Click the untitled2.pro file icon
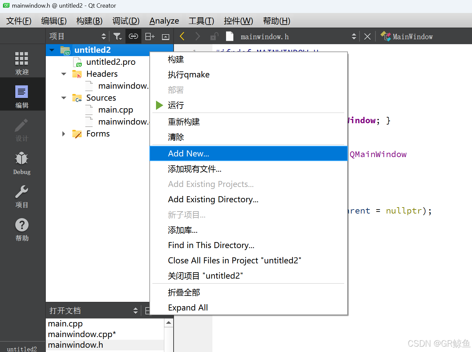 tap(77, 62)
